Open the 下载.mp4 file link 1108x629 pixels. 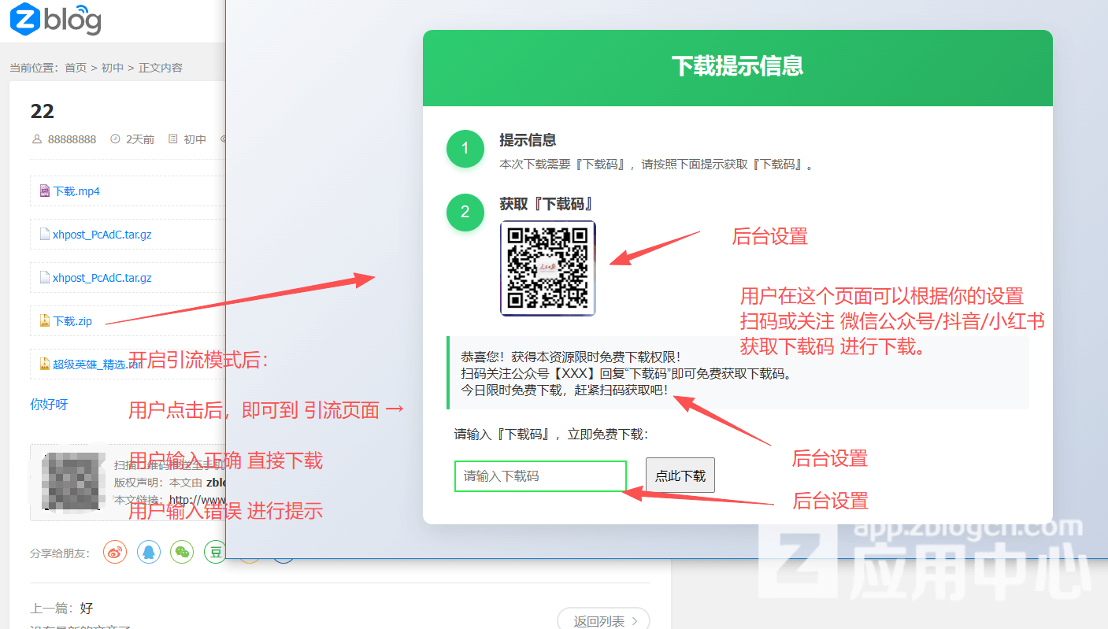pos(76,191)
